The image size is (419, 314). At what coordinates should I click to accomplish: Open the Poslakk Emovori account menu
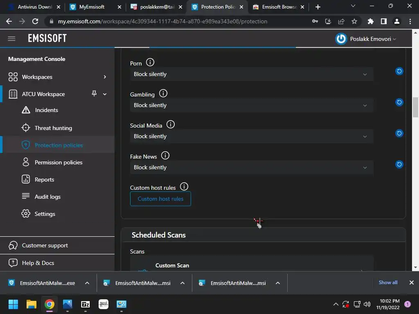[365, 39]
